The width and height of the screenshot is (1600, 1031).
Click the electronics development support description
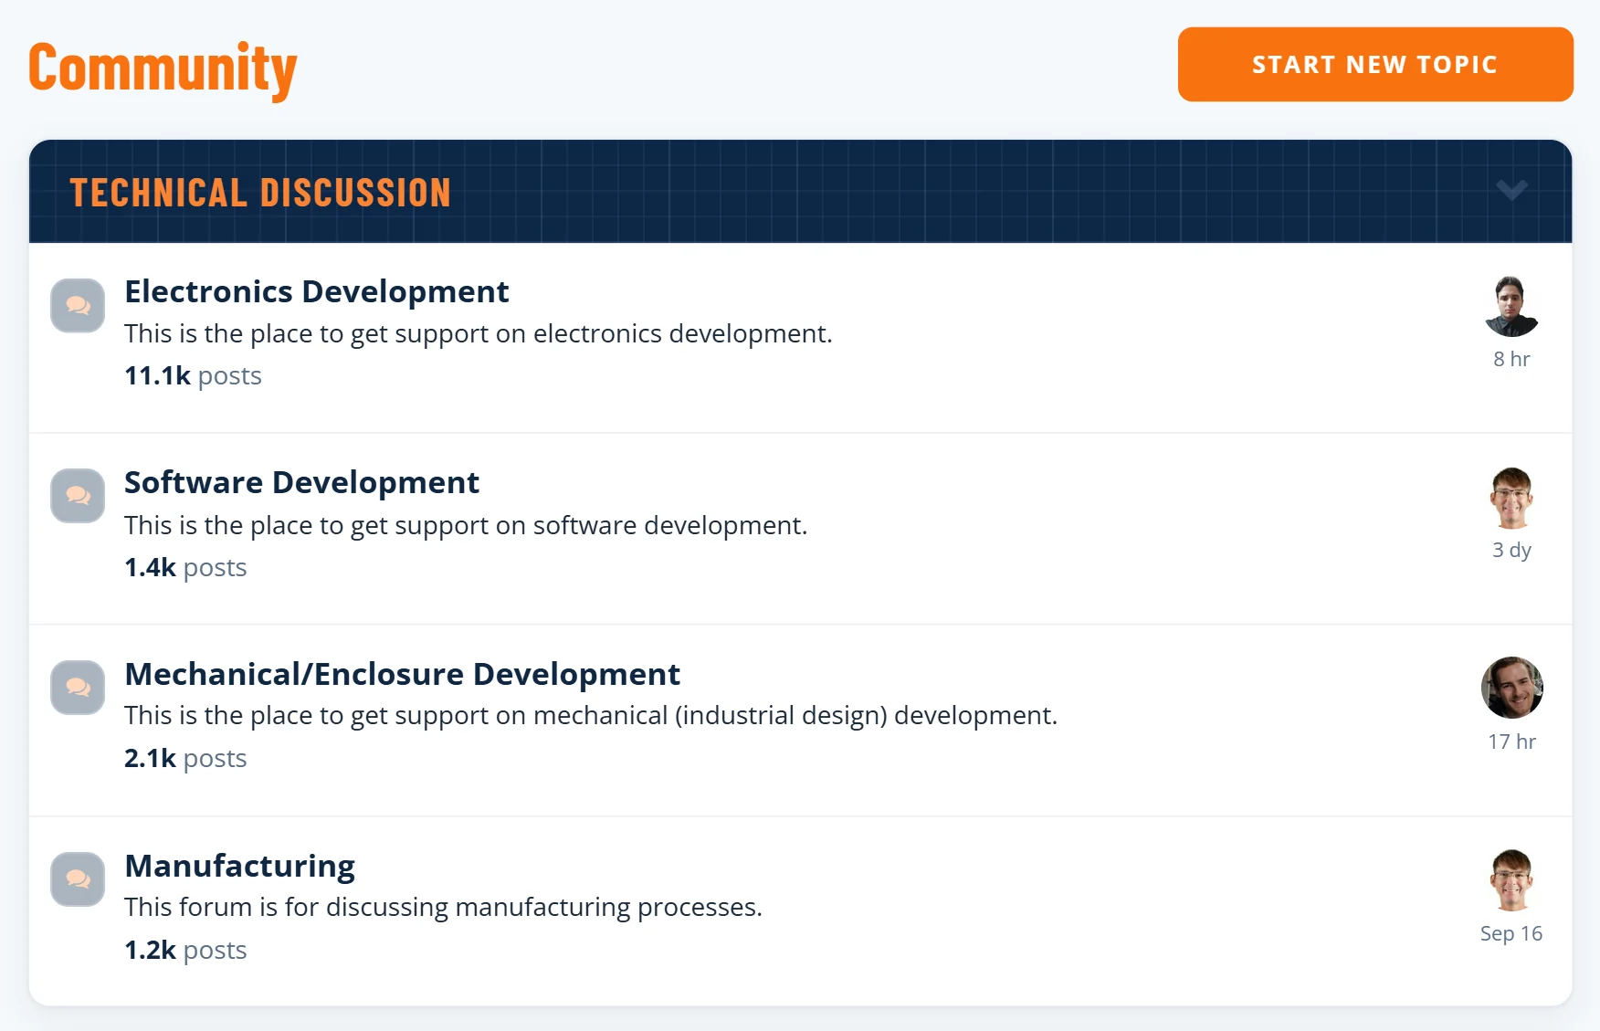[x=479, y=334]
